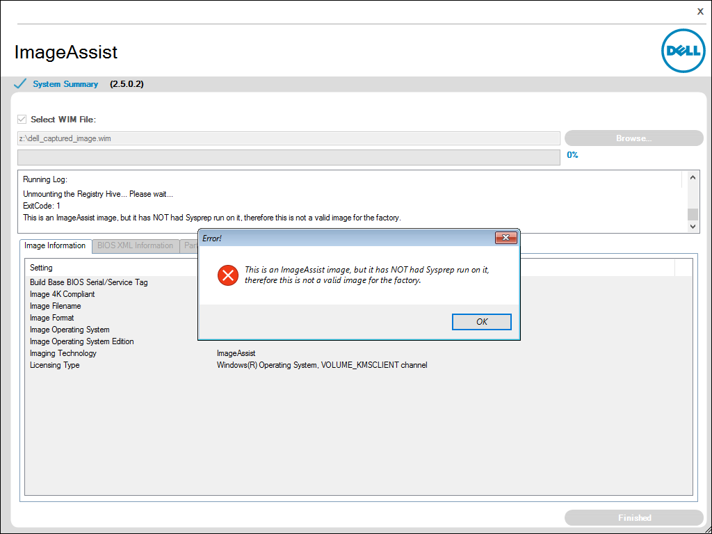The width and height of the screenshot is (712, 534).
Task: Click the Sysprep warning line in the log
Action: [x=212, y=218]
